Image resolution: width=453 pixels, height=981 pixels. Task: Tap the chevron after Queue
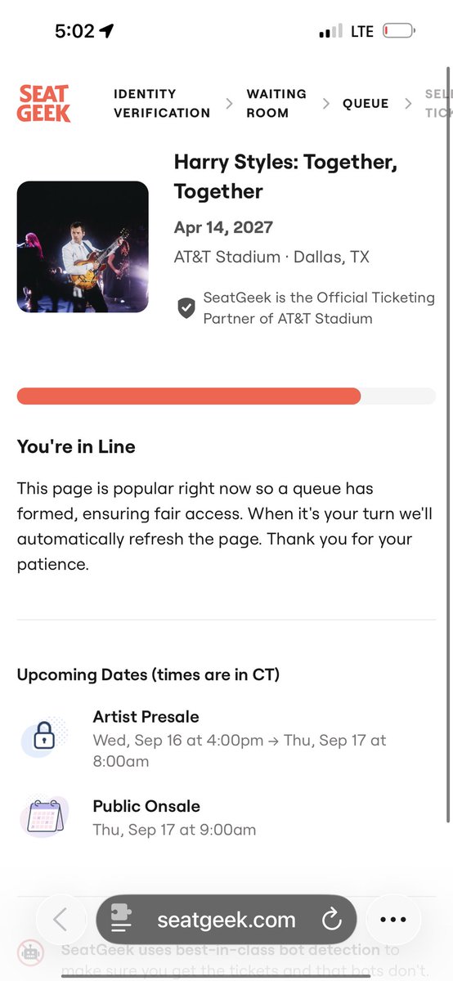(407, 104)
